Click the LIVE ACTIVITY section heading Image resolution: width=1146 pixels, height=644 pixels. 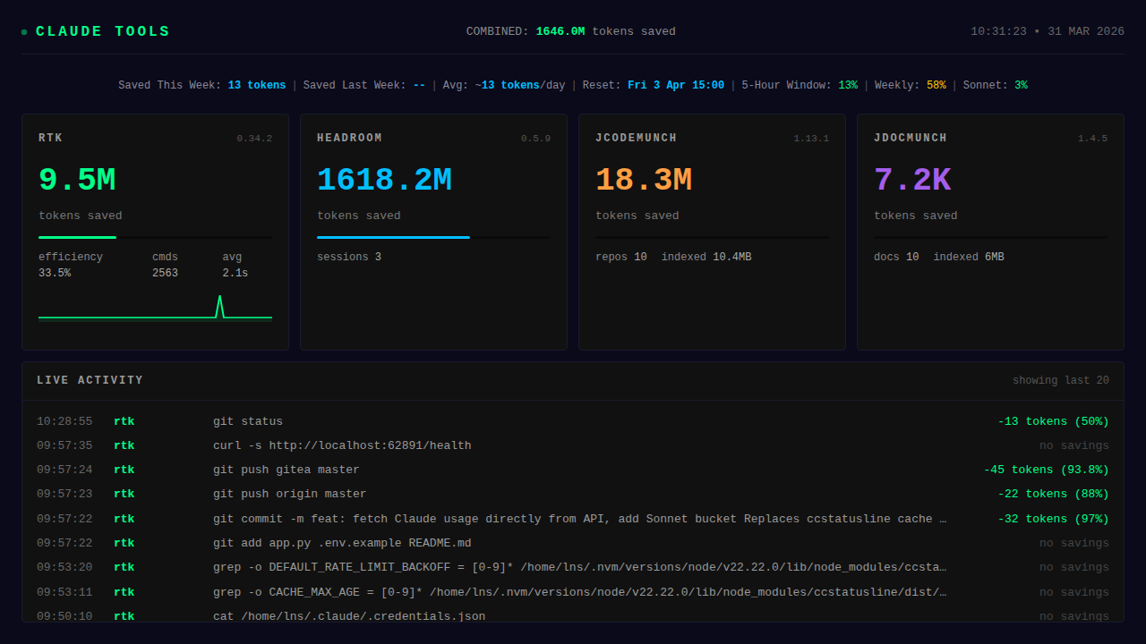point(90,381)
